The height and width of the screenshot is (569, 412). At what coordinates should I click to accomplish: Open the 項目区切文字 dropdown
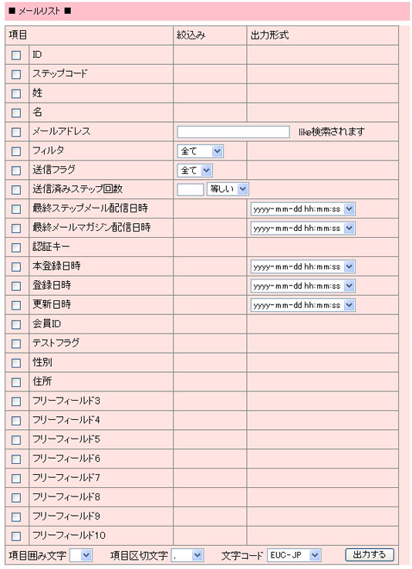187,555
